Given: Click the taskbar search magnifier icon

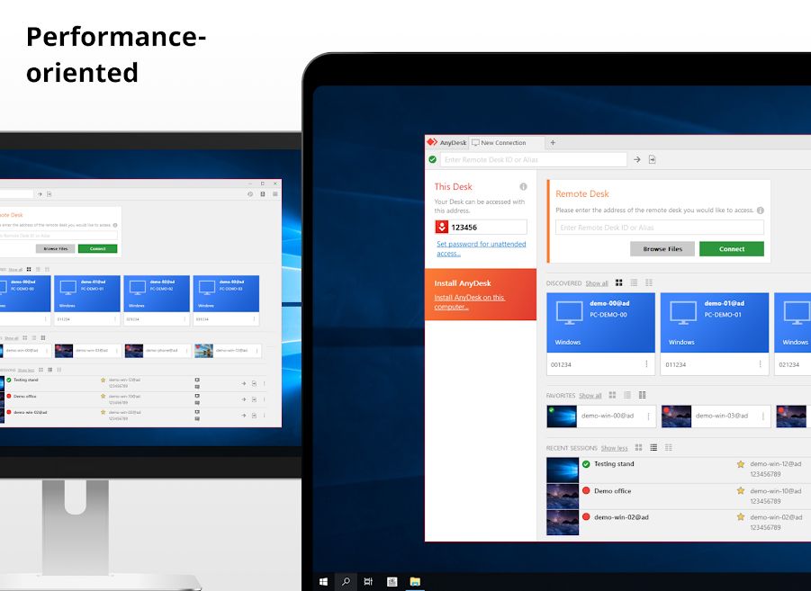Looking at the screenshot, I should [x=346, y=582].
